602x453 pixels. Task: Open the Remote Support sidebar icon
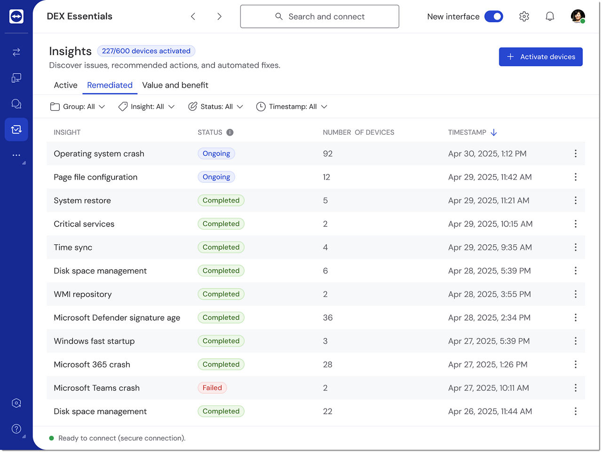pos(16,52)
